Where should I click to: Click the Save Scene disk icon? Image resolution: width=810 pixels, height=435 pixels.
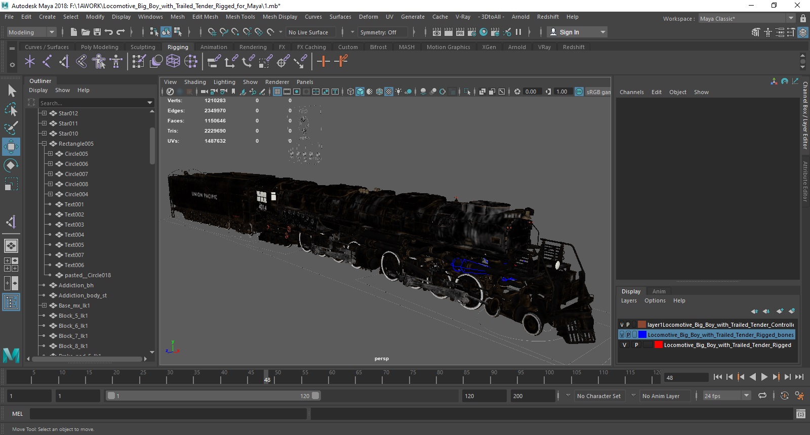(x=97, y=32)
